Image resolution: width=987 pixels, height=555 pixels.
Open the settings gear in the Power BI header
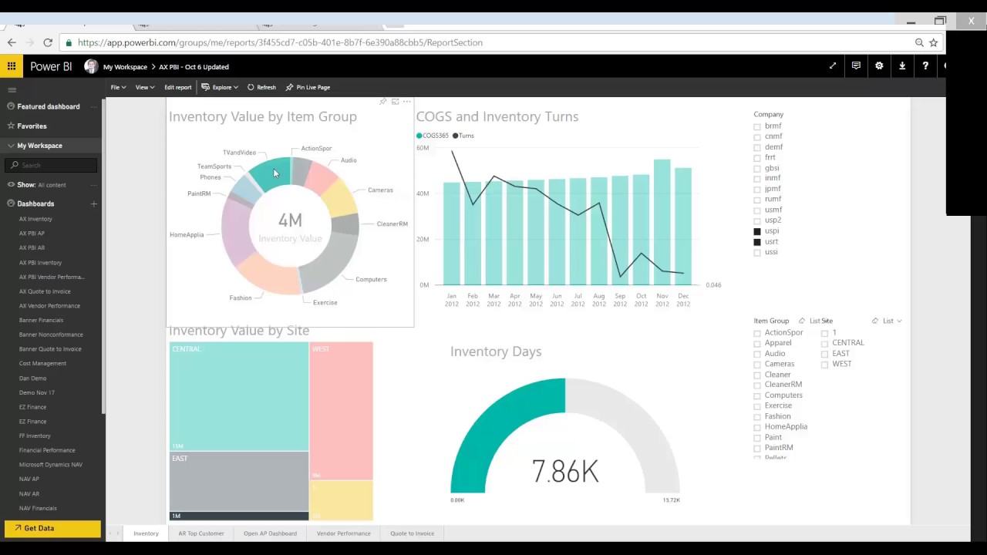879,66
